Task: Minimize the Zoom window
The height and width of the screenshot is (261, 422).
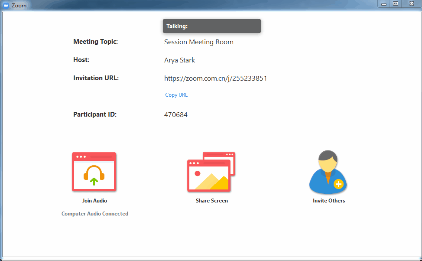Action: tap(384, 4)
